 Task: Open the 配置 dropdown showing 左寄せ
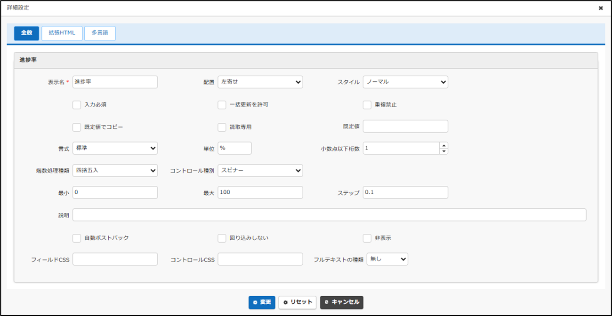260,82
